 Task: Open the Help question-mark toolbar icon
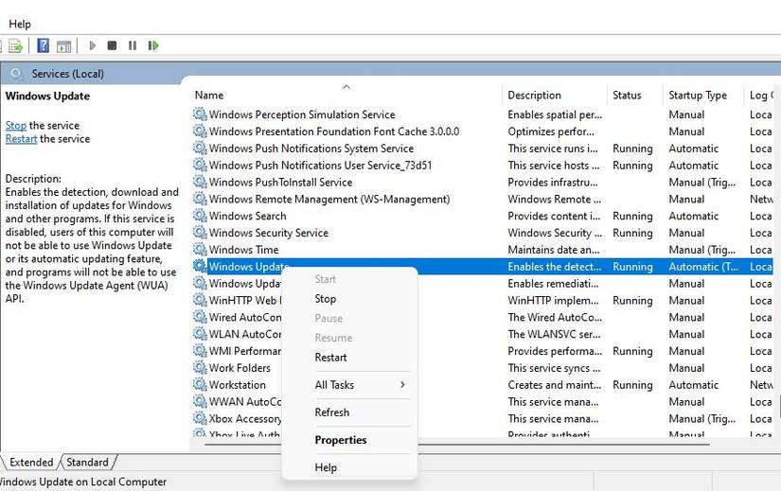coord(44,45)
